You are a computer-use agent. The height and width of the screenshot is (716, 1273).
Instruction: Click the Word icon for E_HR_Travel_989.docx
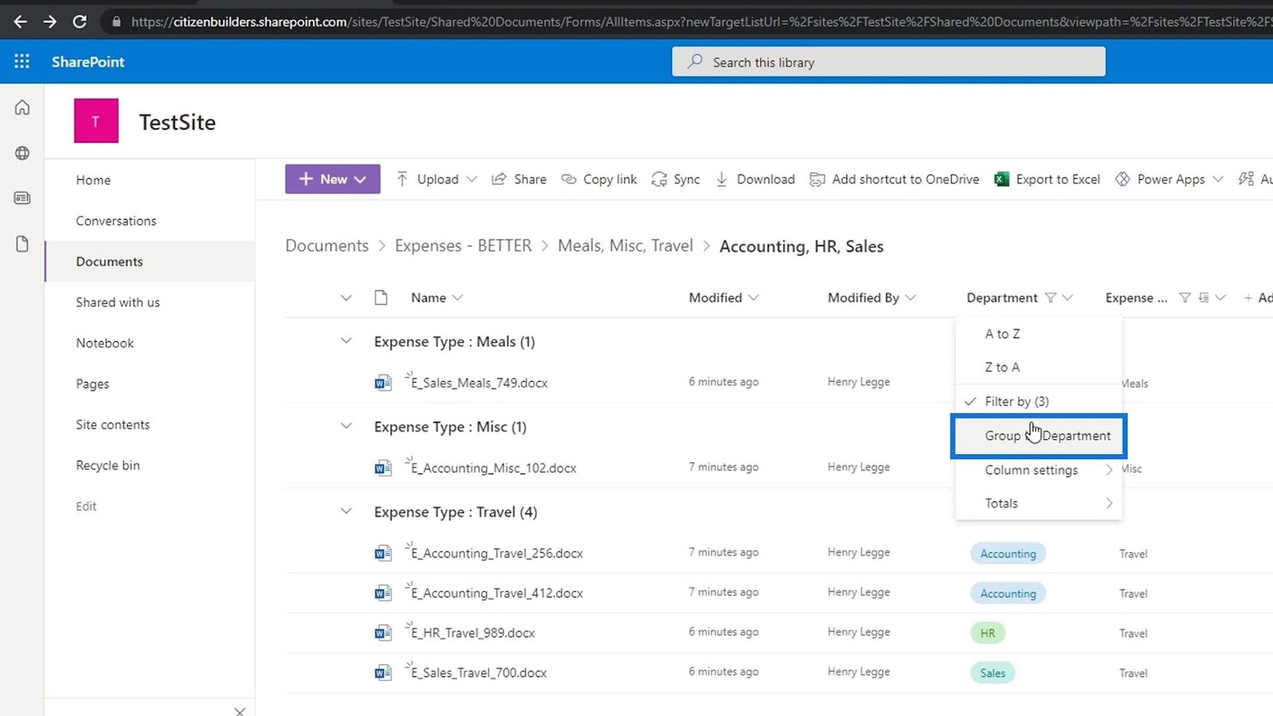[383, 633]
